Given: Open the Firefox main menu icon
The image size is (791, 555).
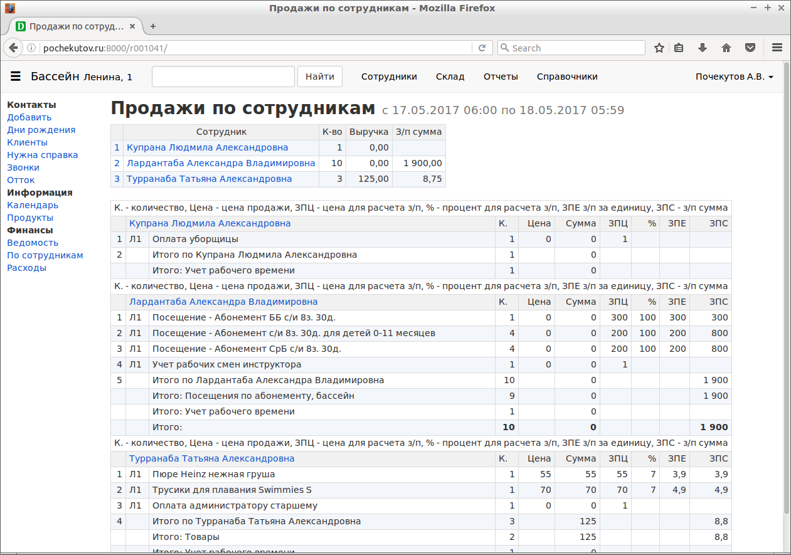Looking at the screenshot, I should pyautogui.click(x=777, y=48).
